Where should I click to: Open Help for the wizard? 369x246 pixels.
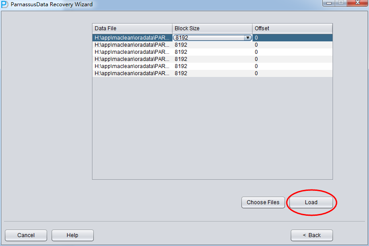72,235
